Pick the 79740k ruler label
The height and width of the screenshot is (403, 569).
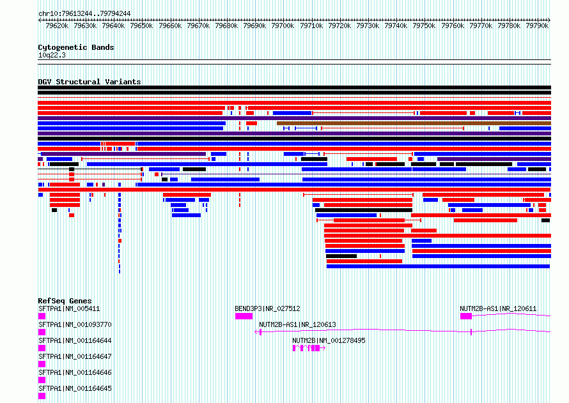[396, 26]
